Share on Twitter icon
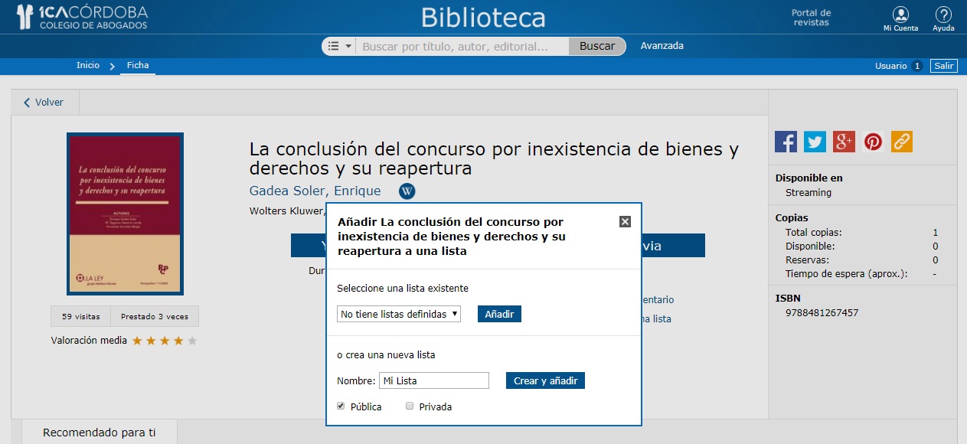The image size is (967, 444). (x=815, y=142)
